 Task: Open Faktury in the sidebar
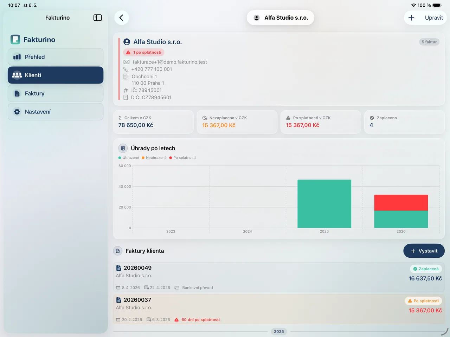(x=56, y=93)
